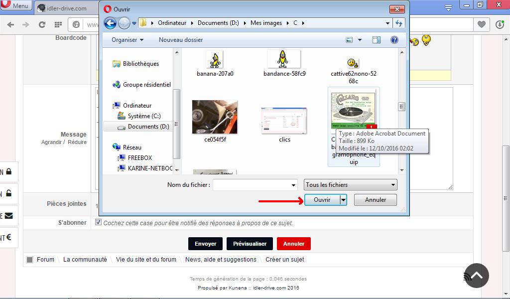Click in the 'Nom du fichier' text field

[252, 185]
